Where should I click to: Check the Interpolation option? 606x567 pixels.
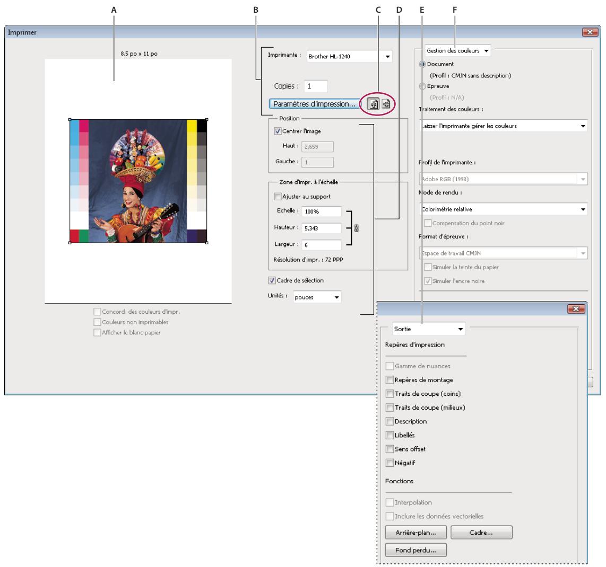click(389, 502)
